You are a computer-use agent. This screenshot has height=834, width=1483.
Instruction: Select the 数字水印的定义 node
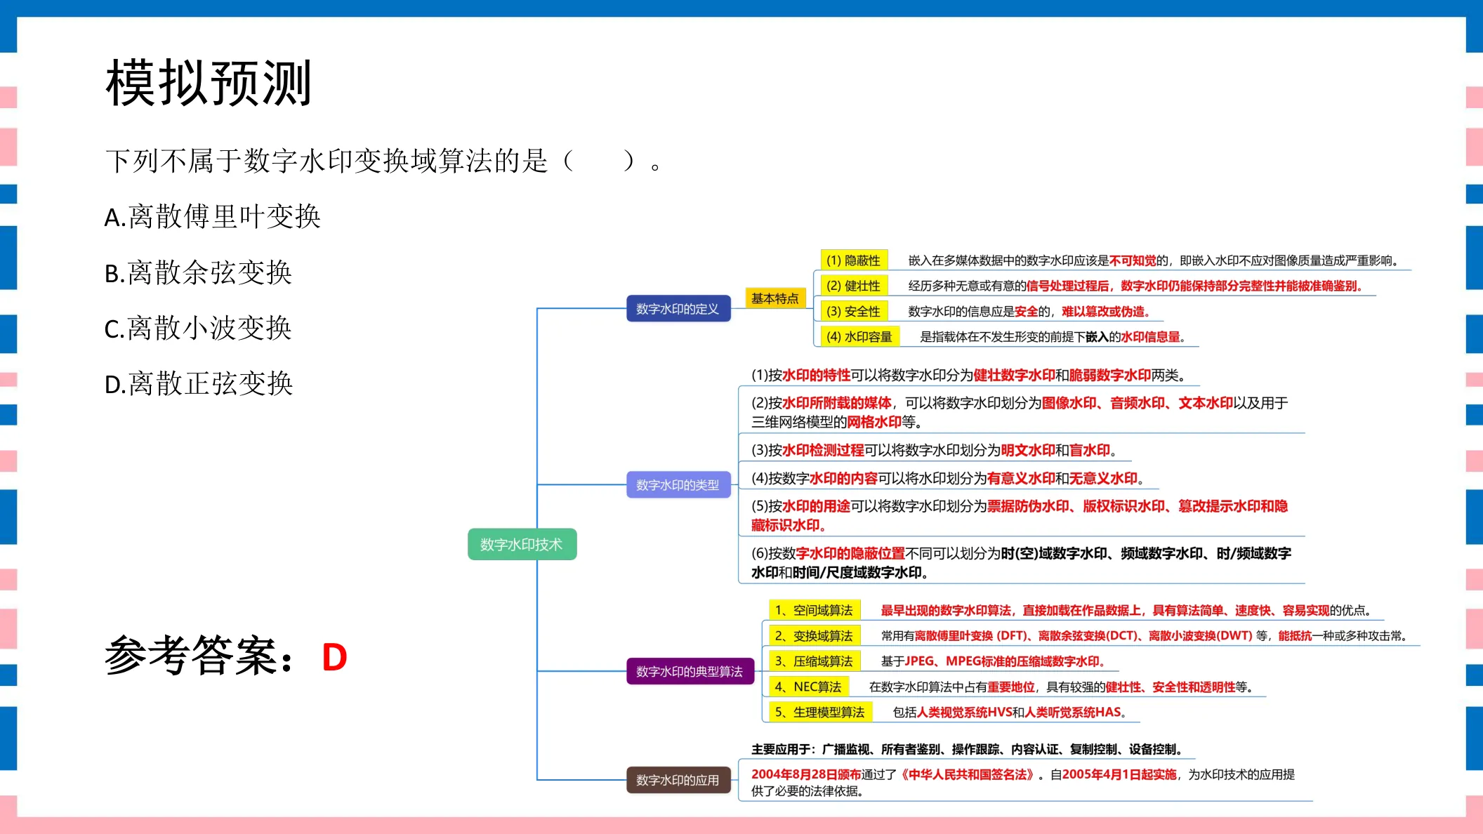click(678, 309)
